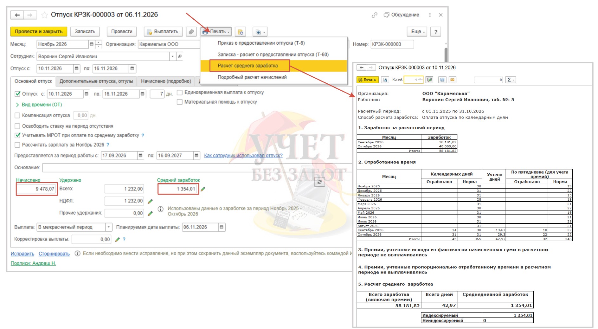Open the Еще dropdown menu

pos(417,32)
